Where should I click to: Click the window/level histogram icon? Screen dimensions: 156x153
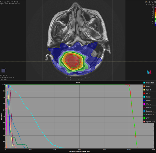[x=146, y=2]
